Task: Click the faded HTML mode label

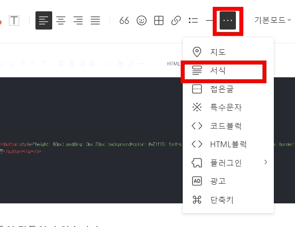Action: [x=173, y=64]
